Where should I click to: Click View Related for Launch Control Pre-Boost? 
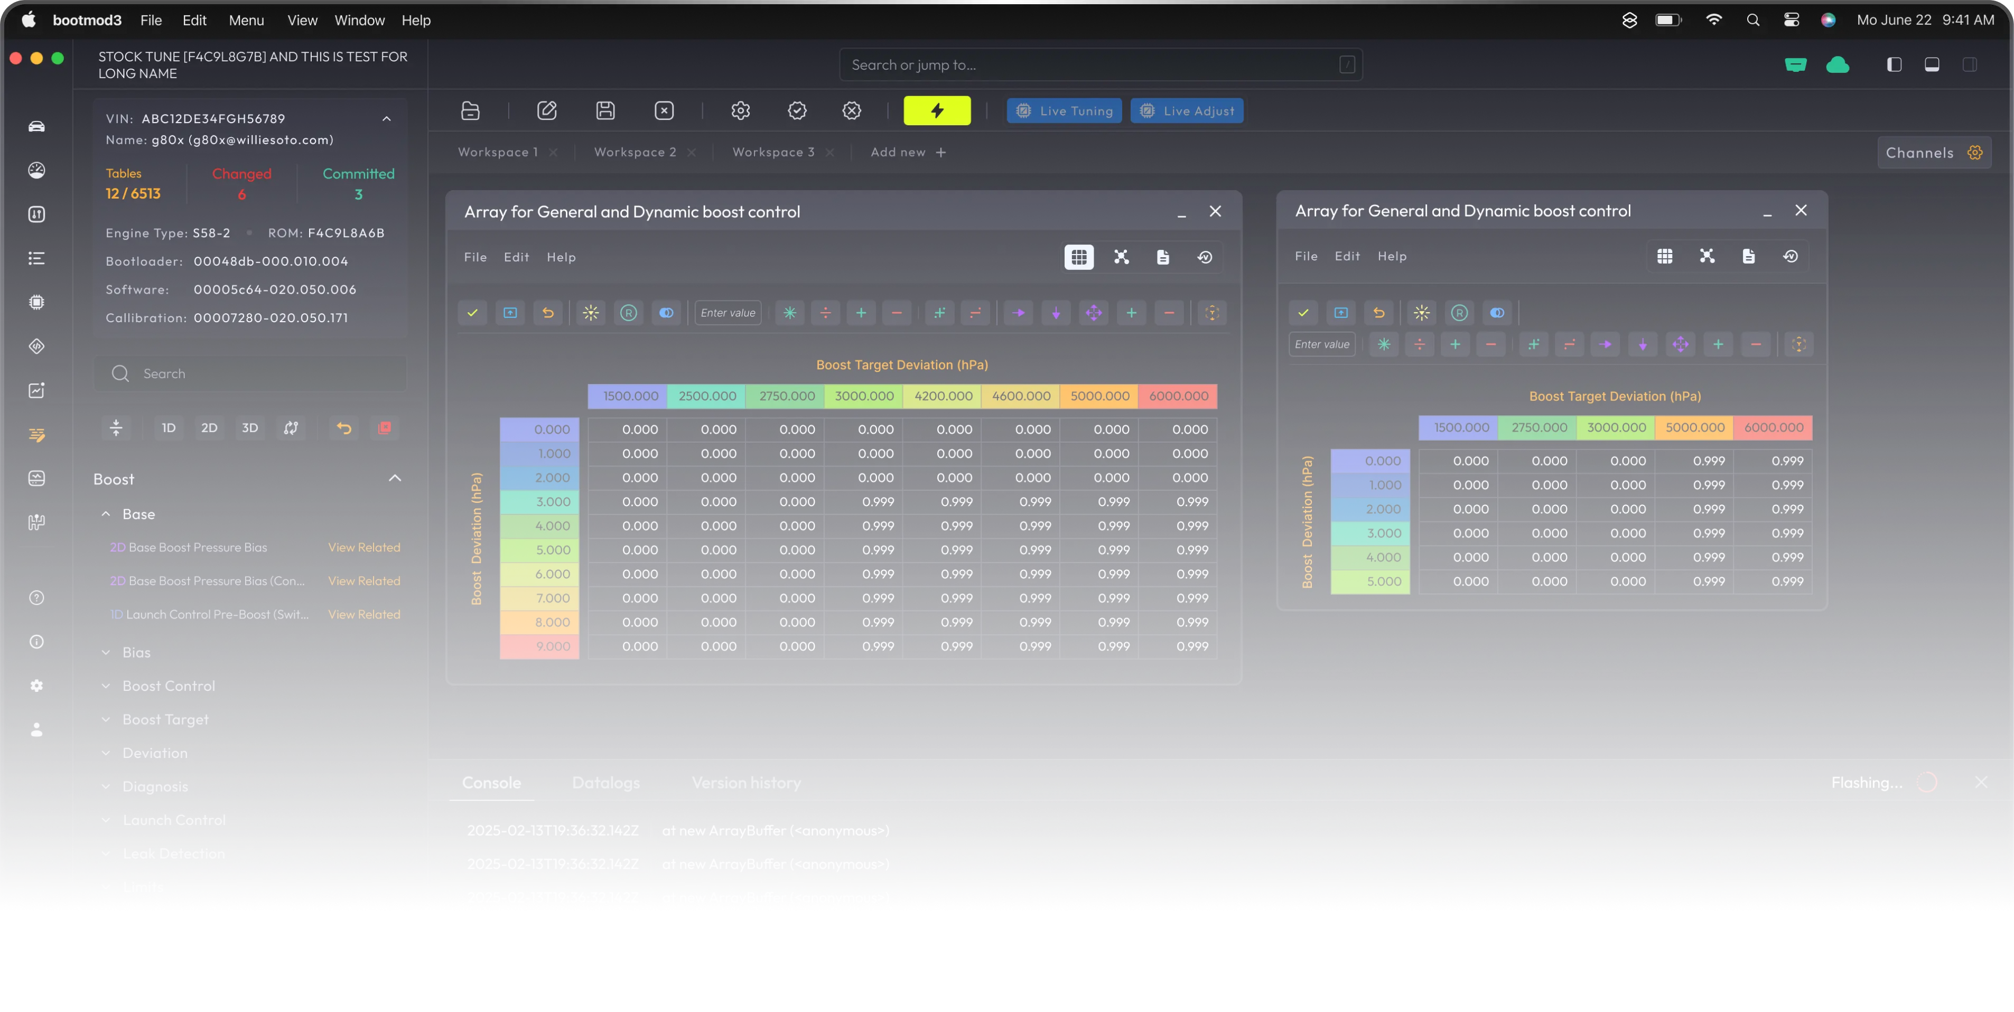363,614
